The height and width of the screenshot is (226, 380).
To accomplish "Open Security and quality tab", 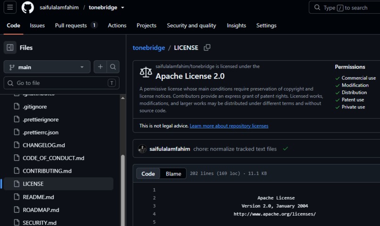I will (x=191, y=25).
